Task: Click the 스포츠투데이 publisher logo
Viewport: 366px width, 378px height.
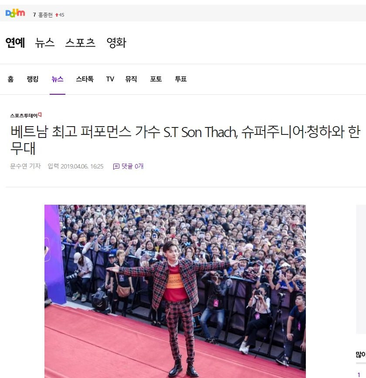Action: pos(26,115)
